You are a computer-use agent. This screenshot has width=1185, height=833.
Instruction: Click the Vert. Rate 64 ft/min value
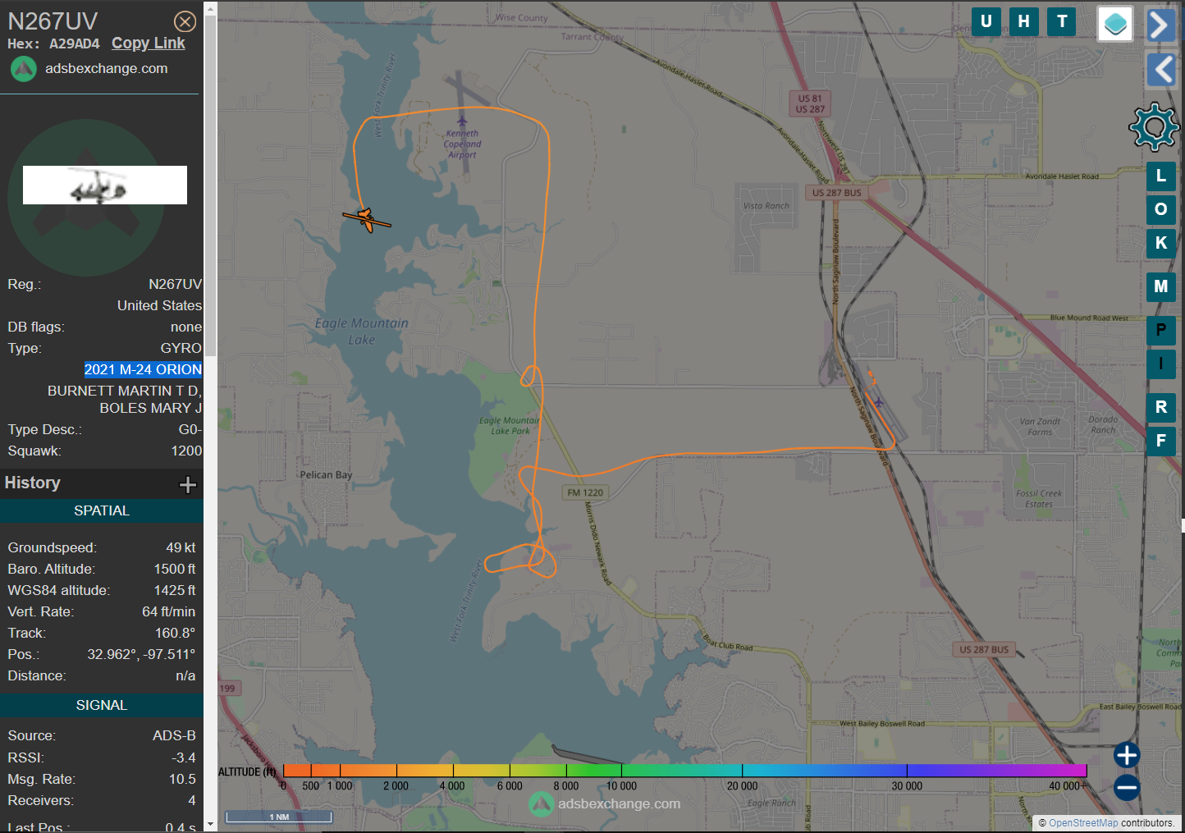click(x=168, y=612)
